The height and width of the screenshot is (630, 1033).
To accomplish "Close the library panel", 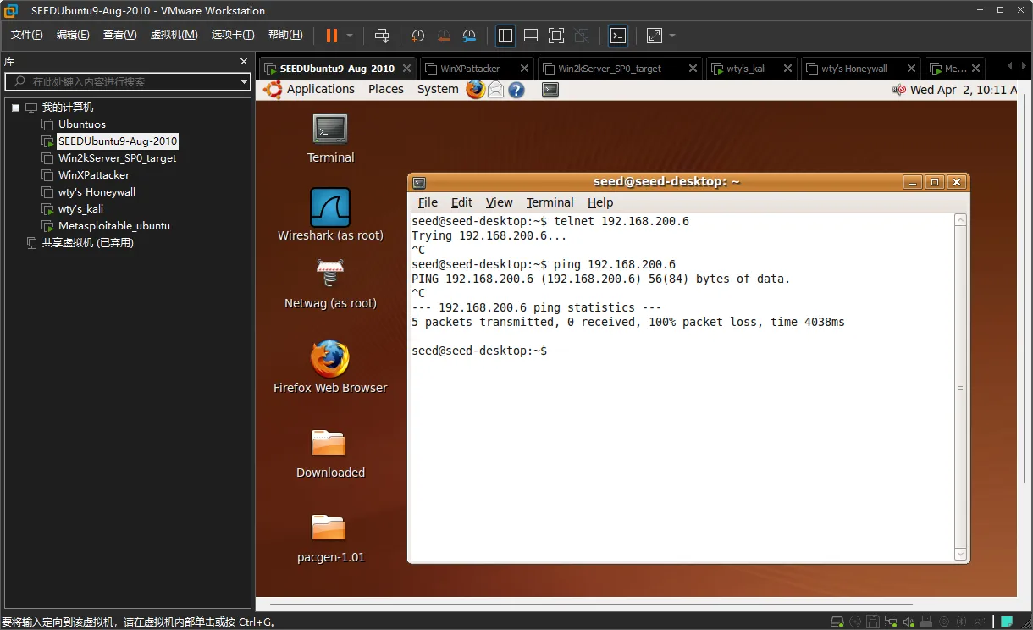I will point(244,62).
